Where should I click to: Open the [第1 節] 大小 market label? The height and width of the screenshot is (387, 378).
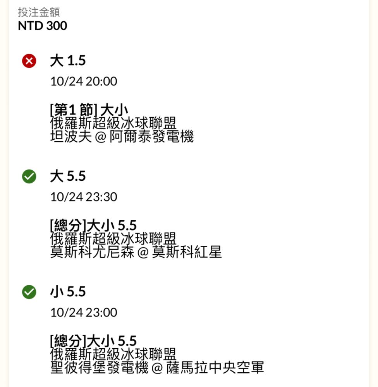pyautogui.click(x=89, y=110)
